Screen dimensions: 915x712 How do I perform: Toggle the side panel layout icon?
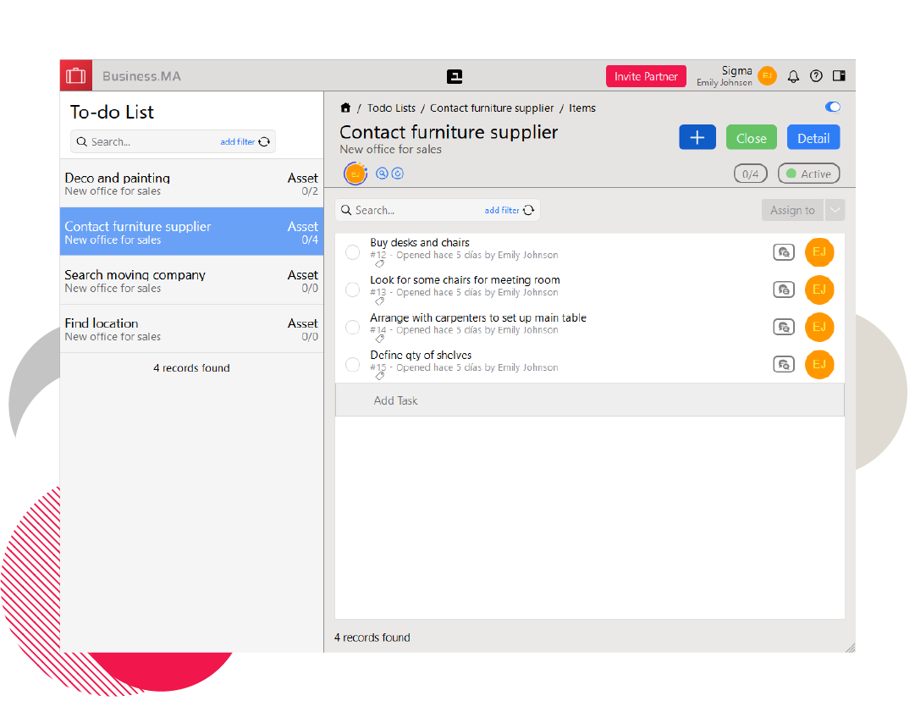[839, 76]
